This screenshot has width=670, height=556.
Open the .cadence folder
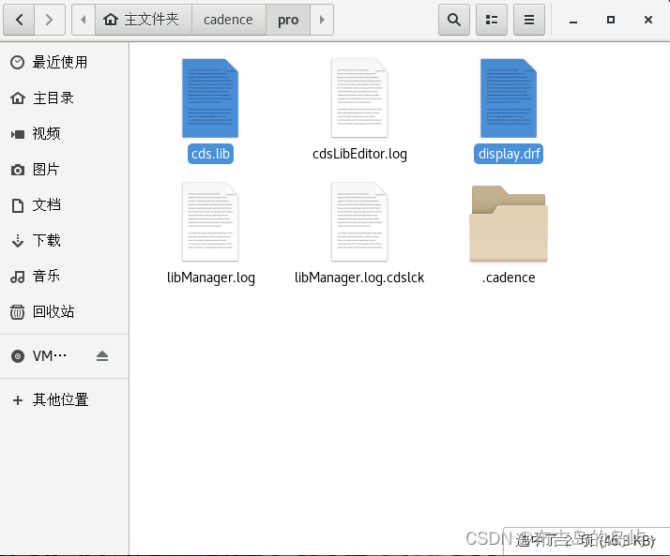click(x=509, y=225)
